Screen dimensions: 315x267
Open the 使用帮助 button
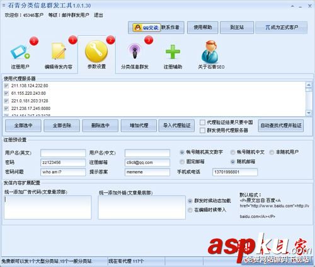(203, 28)
